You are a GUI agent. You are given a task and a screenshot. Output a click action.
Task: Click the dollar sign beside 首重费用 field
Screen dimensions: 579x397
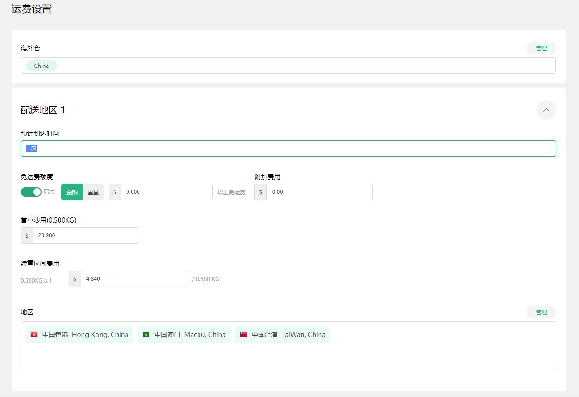click(27, 235)
